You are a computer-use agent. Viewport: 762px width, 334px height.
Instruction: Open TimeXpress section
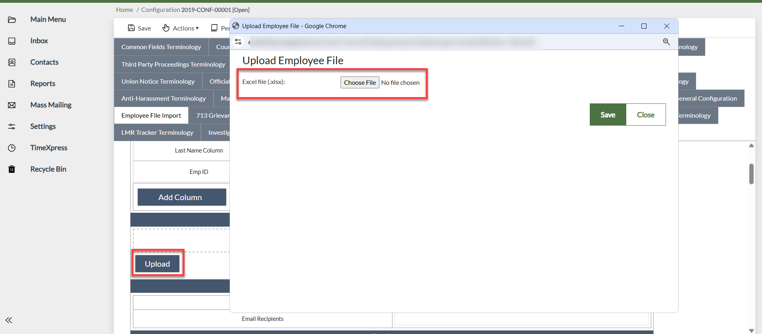click(x=49, y=148)
